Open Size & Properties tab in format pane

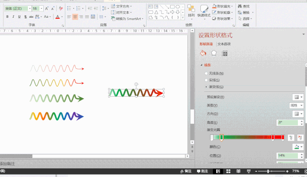224,53
